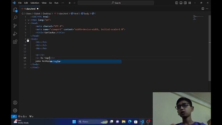Viewport: 222px width, 125px height.
Task: Toggle the bottom panel
Action: tap(181, 3)
